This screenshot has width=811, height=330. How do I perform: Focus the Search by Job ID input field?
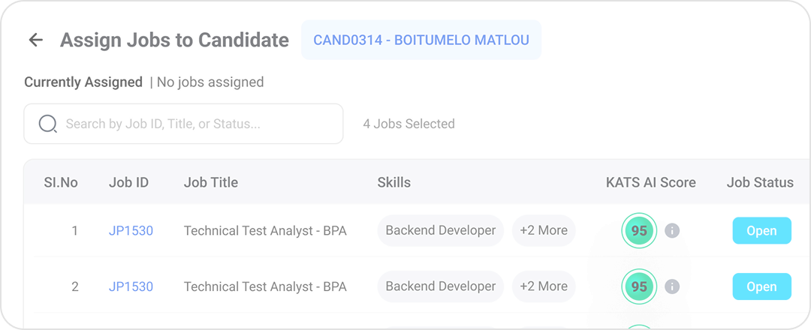pos(195,124)
